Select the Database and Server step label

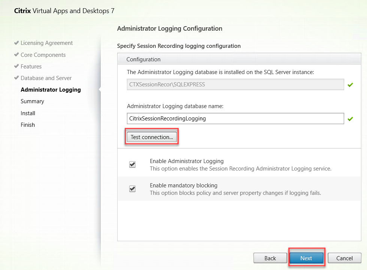pos(46,78)
